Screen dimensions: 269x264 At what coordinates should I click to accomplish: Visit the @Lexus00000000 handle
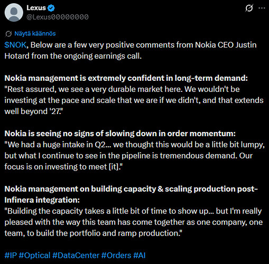tap(58, 17)
